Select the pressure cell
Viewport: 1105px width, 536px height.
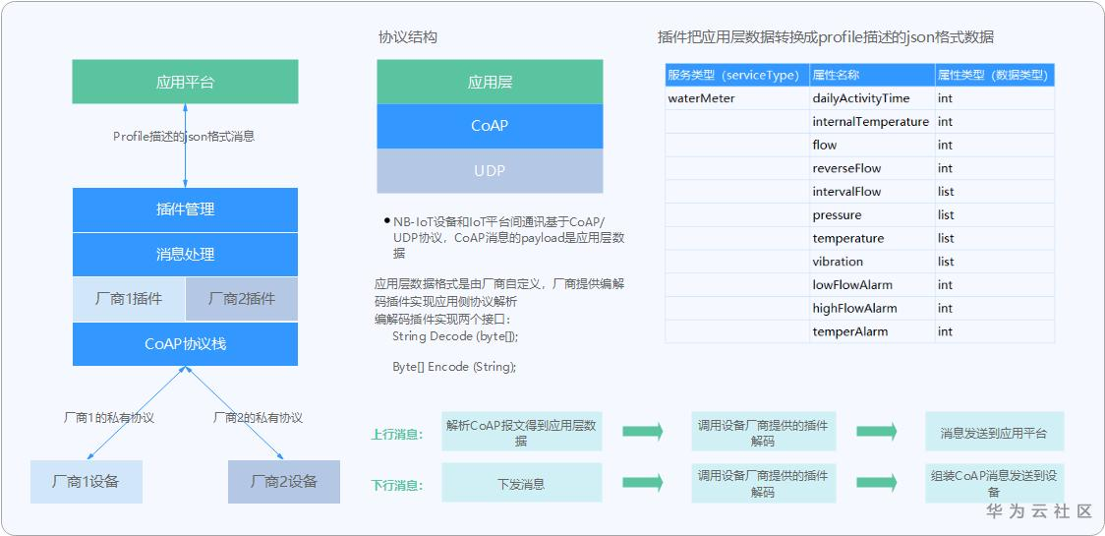[x=872, y=214]
